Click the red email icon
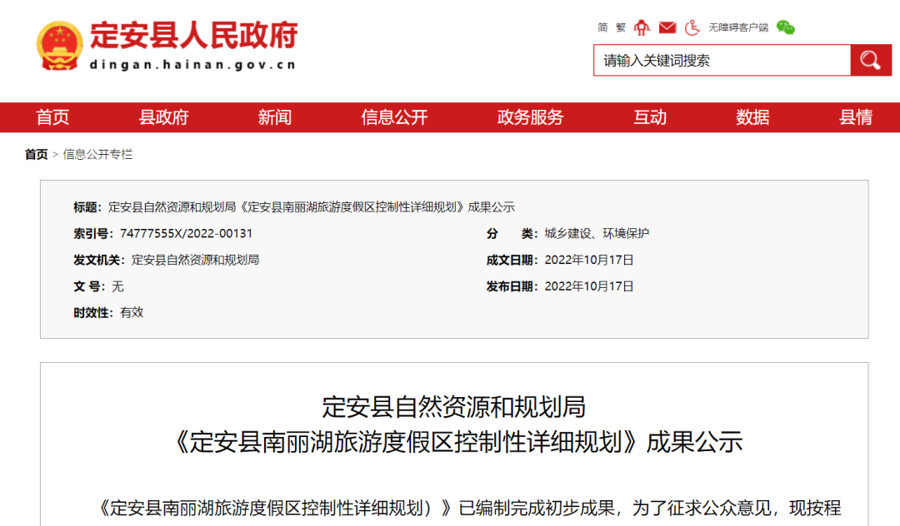 (667, 27)
